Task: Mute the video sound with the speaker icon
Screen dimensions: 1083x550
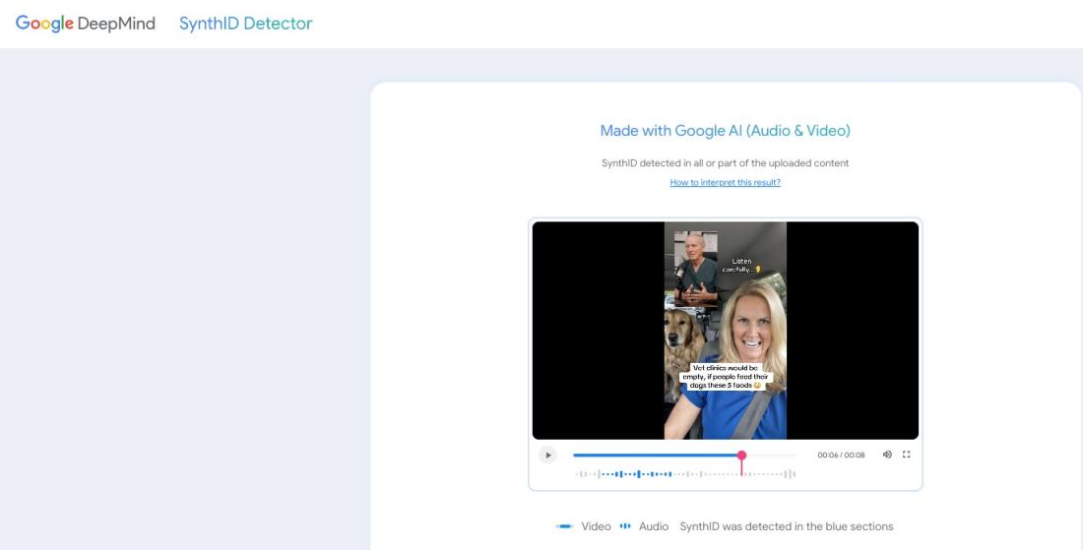Action: pyautogui.click(x=887, y=455)
